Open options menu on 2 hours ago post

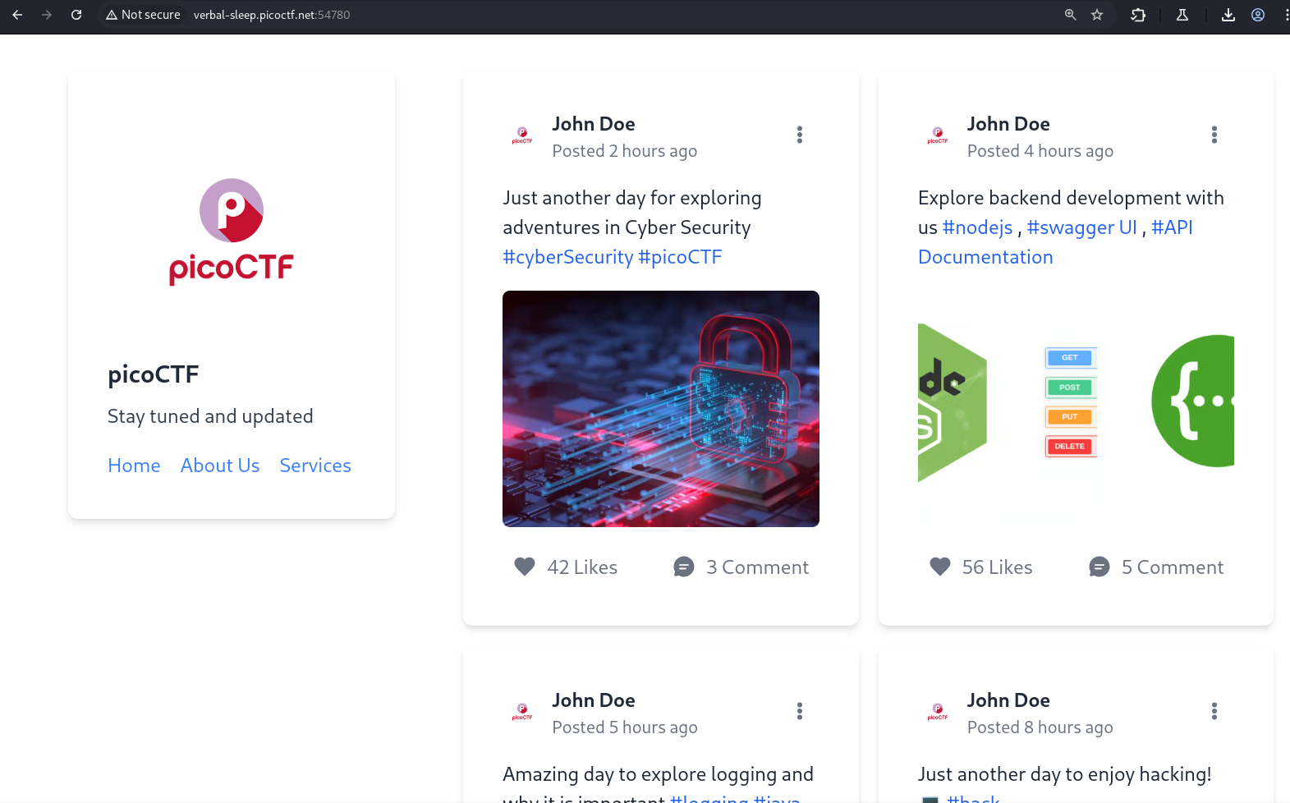[x=799, y=135]
